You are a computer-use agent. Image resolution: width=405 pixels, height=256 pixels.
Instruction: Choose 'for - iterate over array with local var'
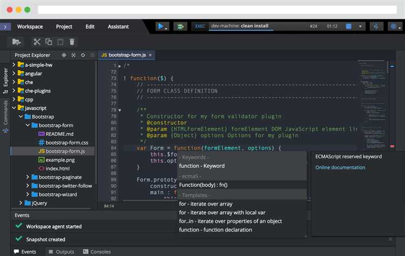pos(242,212)
